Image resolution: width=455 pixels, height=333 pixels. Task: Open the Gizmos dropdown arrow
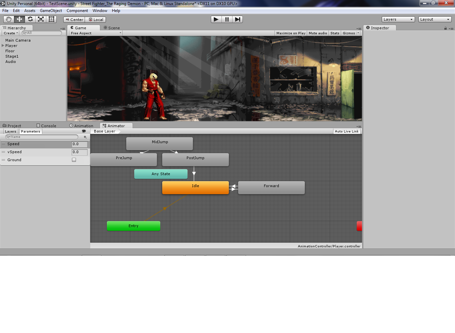point(358,33)
